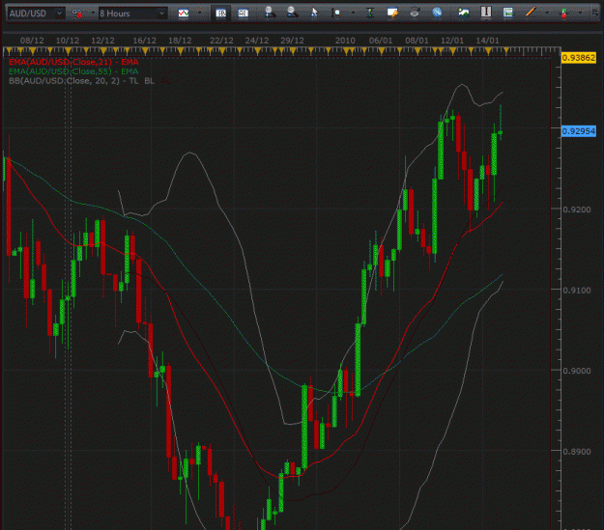
Task: Click the red and green order marker icon
Action: point(564,14)
